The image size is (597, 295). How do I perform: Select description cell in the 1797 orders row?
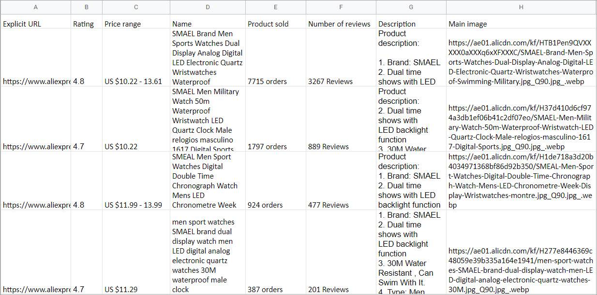(411, 119)
